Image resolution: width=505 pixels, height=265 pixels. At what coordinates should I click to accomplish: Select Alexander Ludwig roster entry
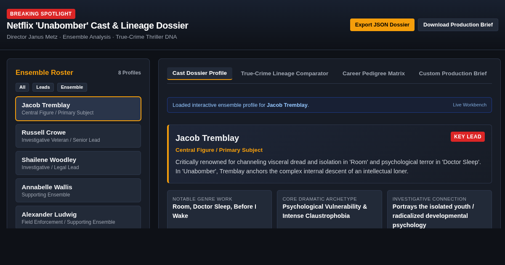pyautogui.click(x=78, y=217)
